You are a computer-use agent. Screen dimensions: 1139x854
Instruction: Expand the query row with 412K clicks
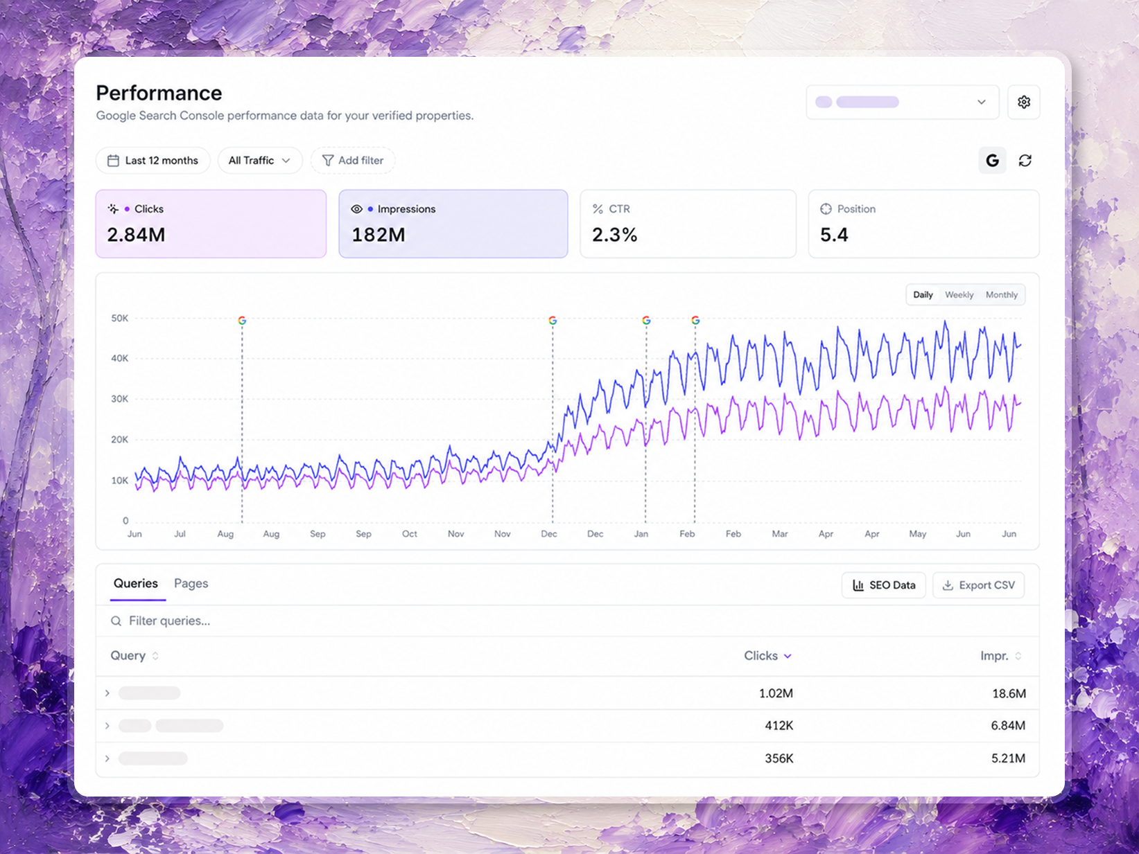tap(107, 726)
